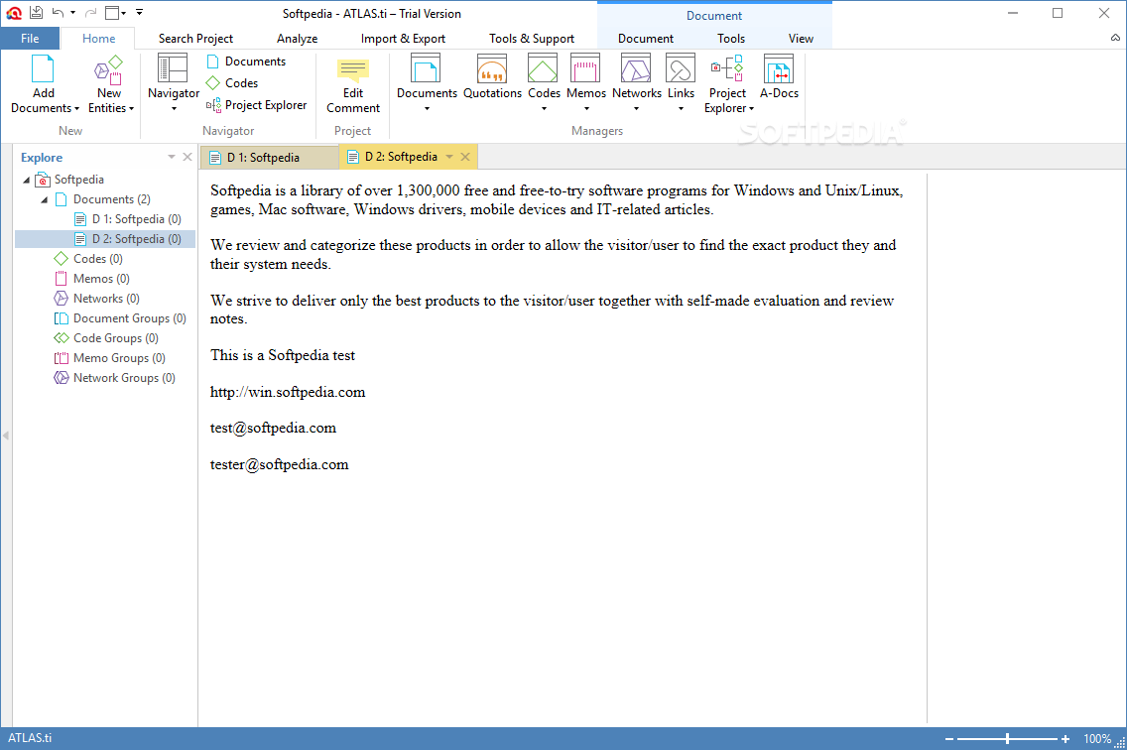Image resolution: width=1127 pixels, height=750 pixels.
Task: Collapse the Softpedia project tree node
Action: (27, 180)
